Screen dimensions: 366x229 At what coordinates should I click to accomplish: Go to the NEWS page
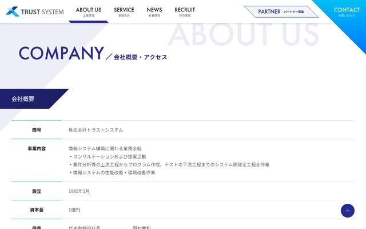coord(154,11)
